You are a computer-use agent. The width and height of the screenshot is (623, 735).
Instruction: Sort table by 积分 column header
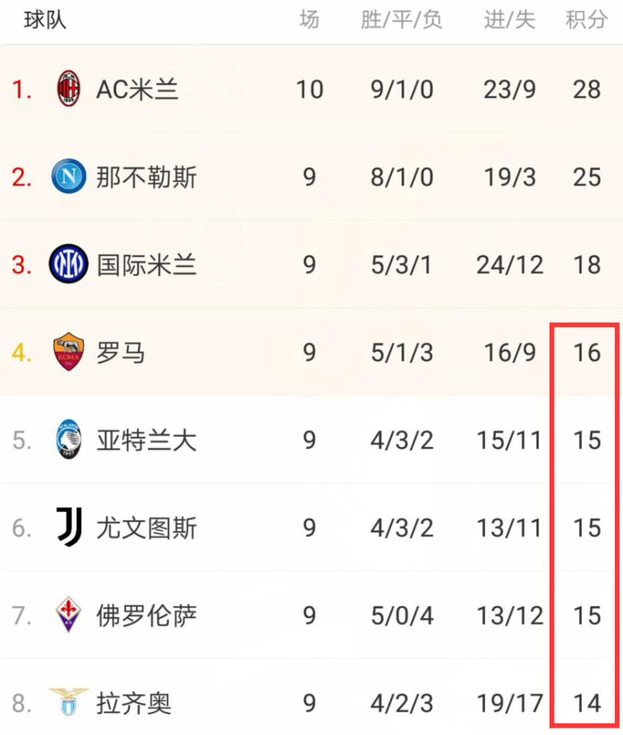586,20
